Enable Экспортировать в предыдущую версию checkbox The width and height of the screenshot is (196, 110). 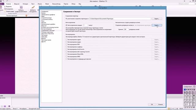(66, 59)
